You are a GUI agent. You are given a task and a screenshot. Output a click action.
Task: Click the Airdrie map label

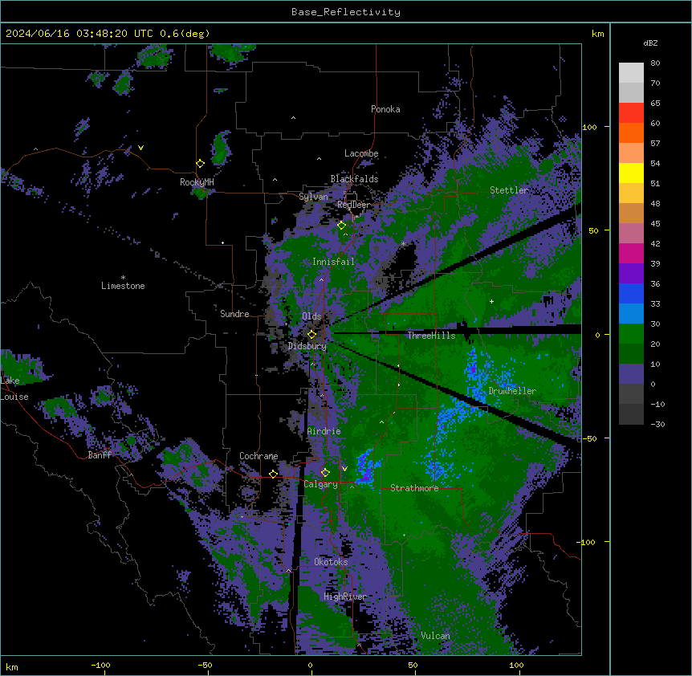tap(324, 431)
